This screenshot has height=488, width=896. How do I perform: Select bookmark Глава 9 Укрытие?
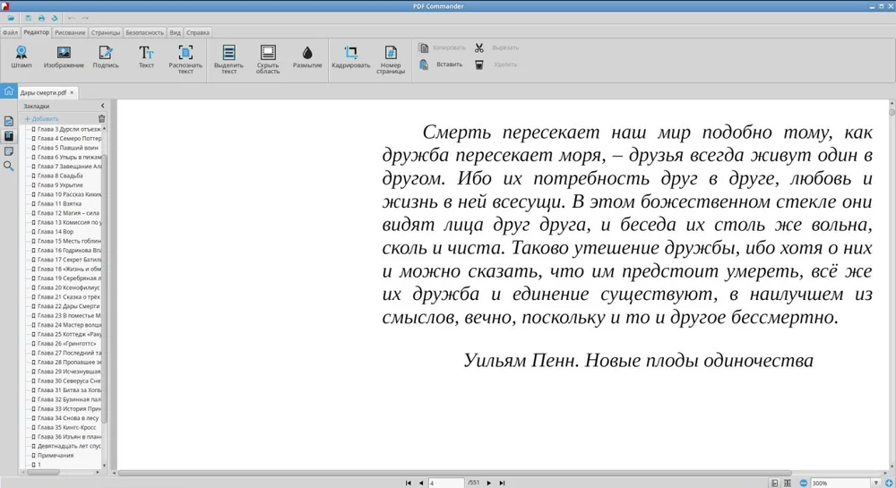pyautogui.click(x=60, y=185)
